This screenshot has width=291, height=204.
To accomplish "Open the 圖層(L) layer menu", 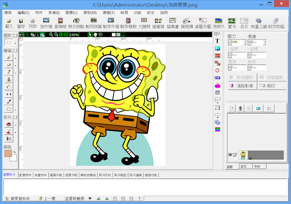I will (71, 13).
